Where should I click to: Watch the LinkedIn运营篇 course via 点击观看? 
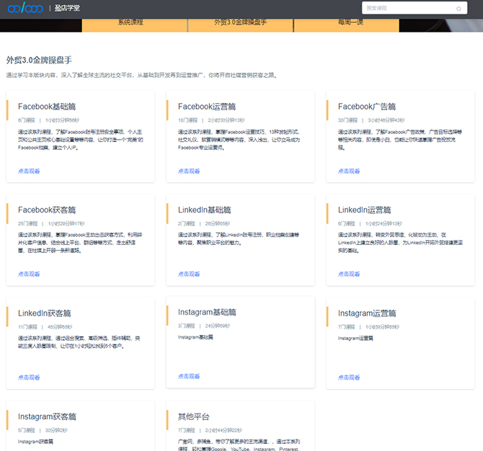[349, 274]
